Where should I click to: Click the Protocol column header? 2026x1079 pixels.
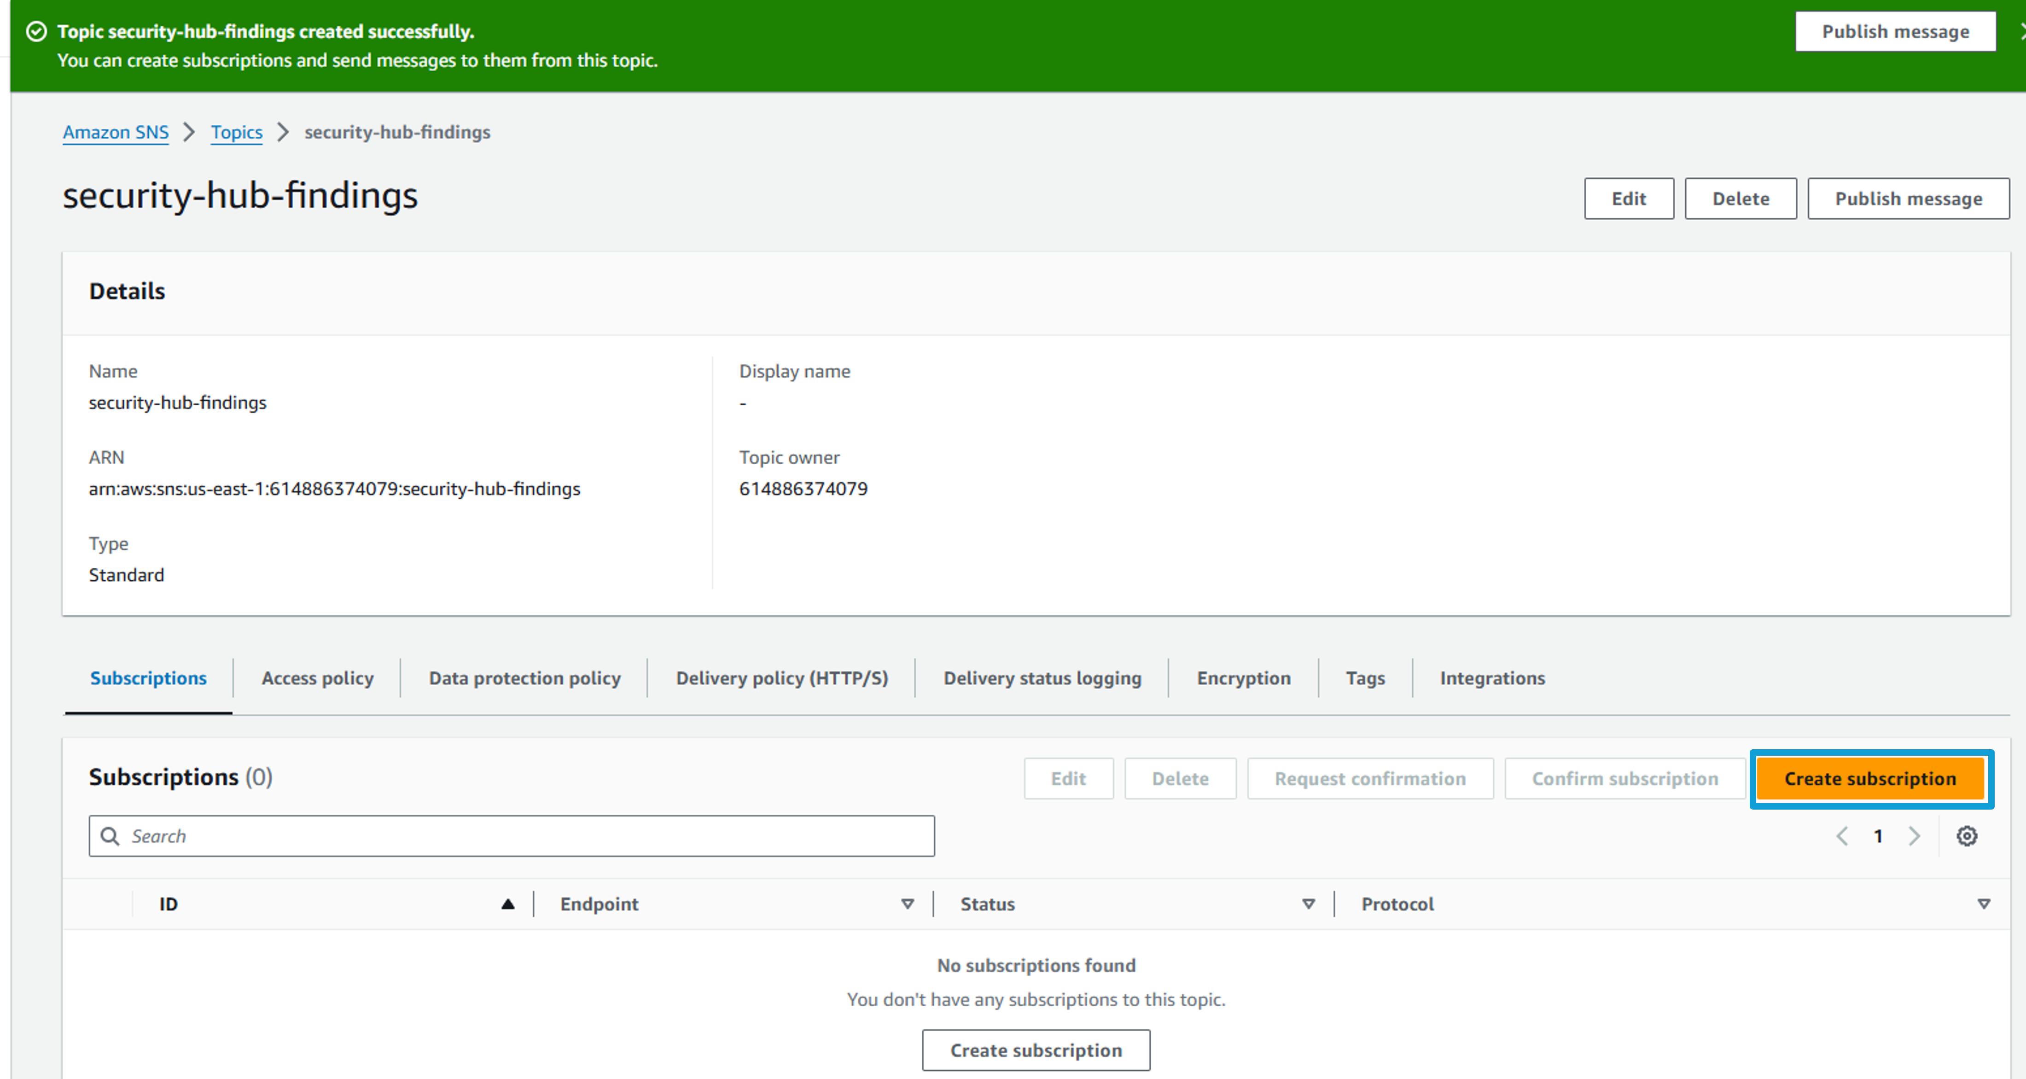pyautogui.click(x=1397, y=904)
